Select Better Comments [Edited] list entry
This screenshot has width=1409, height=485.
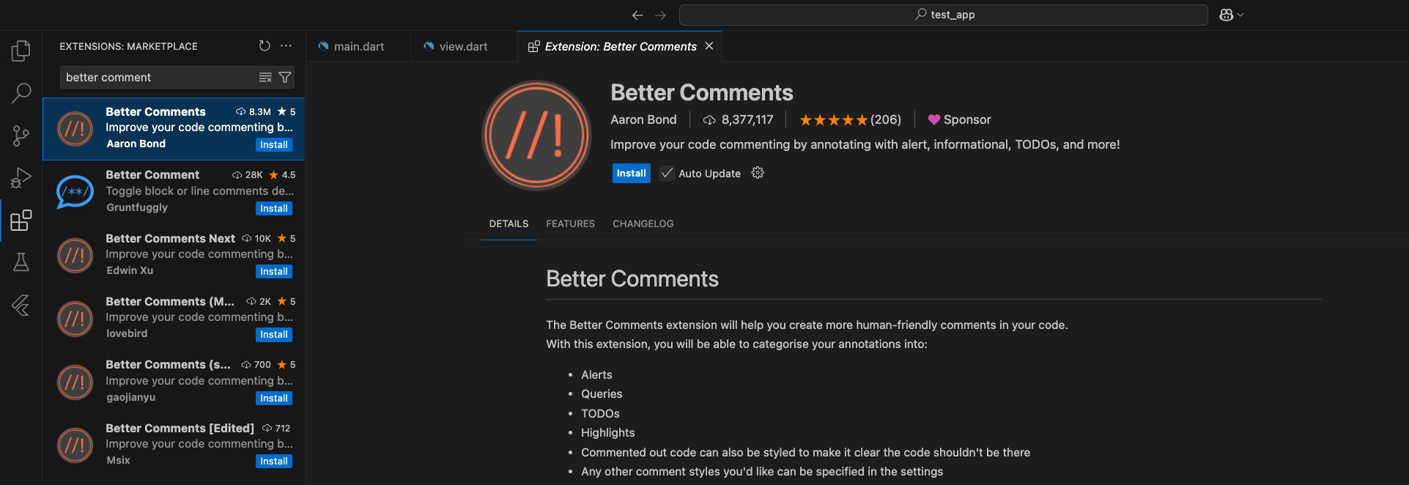pyautogui.click(x=174, y=445)
